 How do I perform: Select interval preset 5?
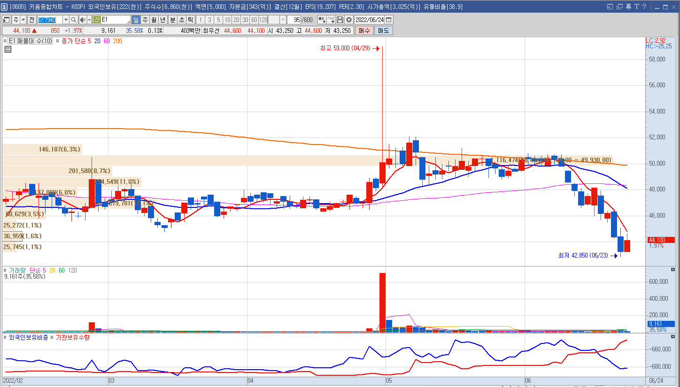click(218, 20)
